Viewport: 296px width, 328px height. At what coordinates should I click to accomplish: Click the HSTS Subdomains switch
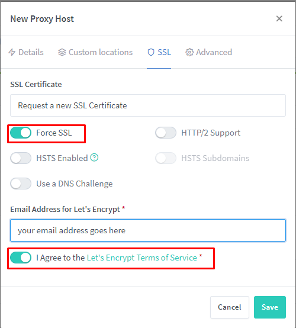click(166, 158)
